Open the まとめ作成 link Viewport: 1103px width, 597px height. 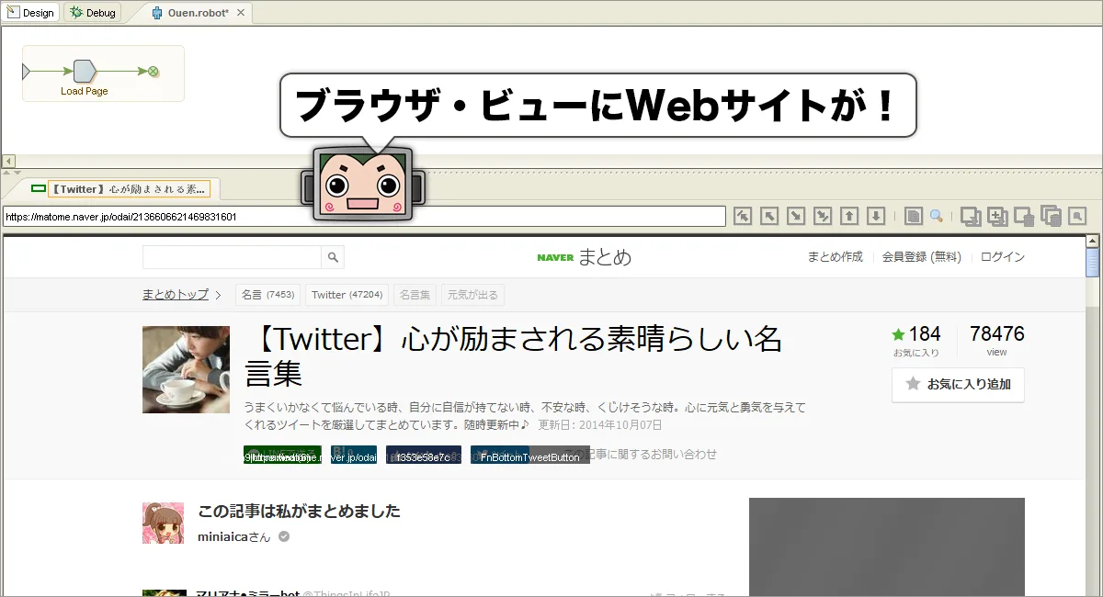click(835, 257)
